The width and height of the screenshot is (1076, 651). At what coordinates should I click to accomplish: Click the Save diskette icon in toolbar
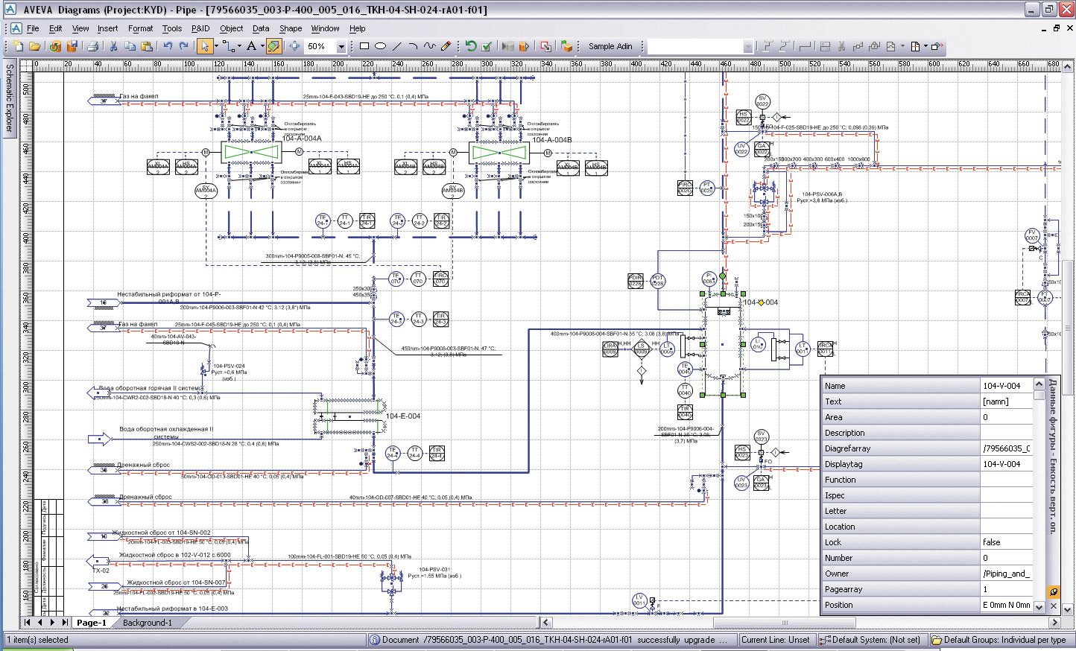(x=72, y=46)
